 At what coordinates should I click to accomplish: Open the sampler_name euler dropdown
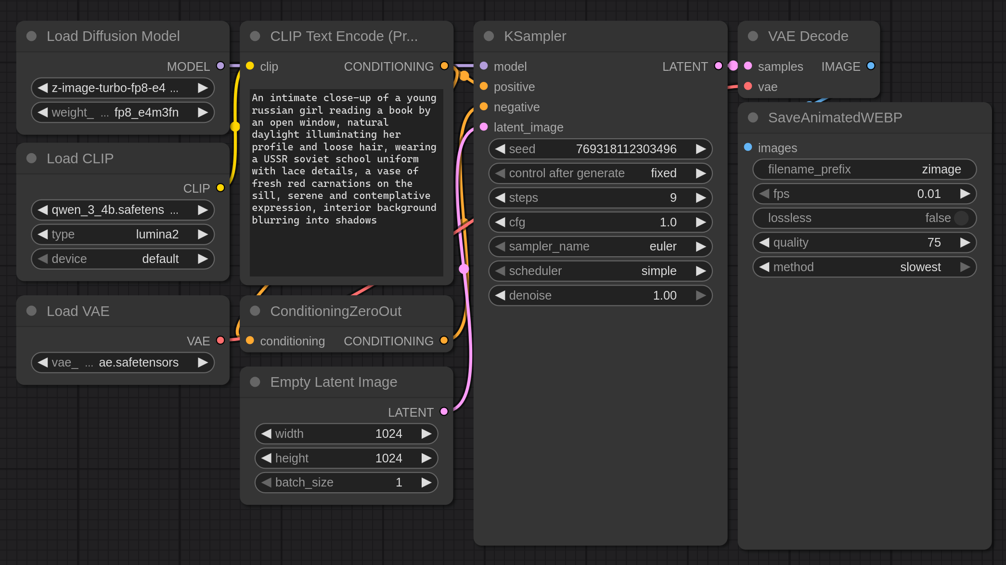pyautogui.click(x=600, y=247)
